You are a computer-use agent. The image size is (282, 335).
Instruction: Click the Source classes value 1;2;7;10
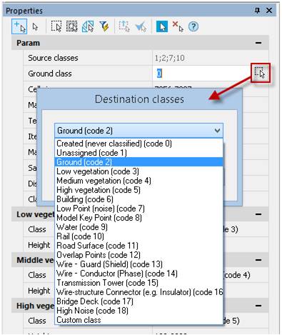coord(170,58)
